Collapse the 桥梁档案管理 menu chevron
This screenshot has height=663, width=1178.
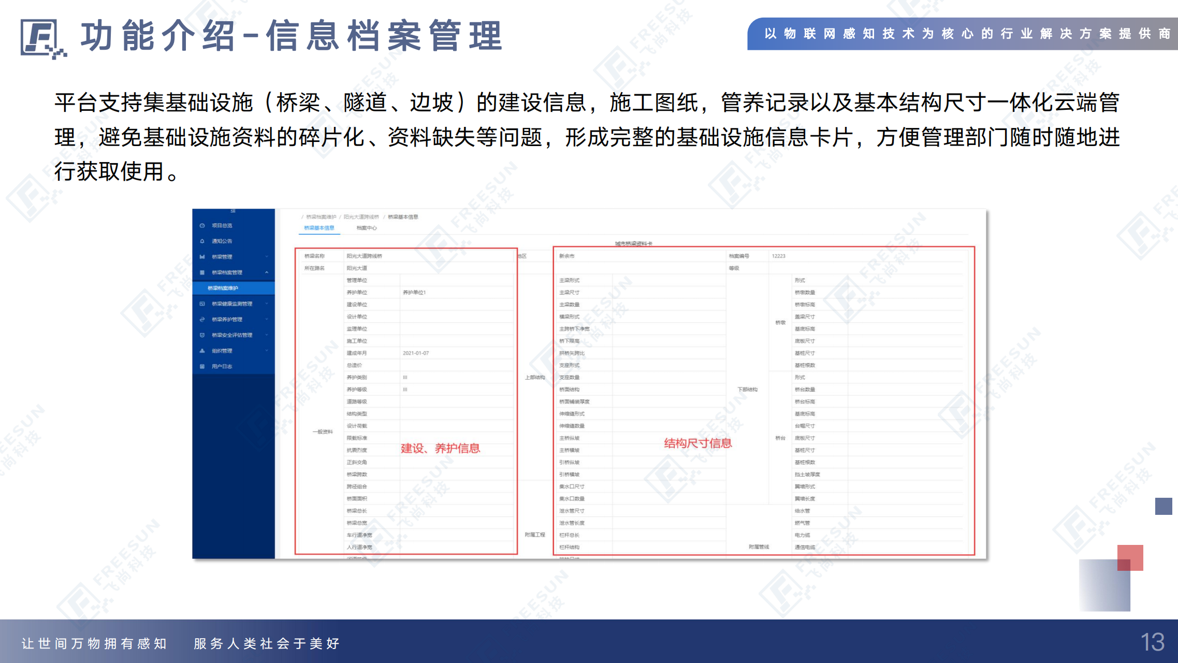[267, 272]
